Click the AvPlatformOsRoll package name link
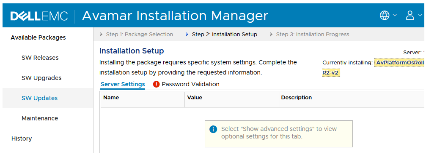 point(400,63)
